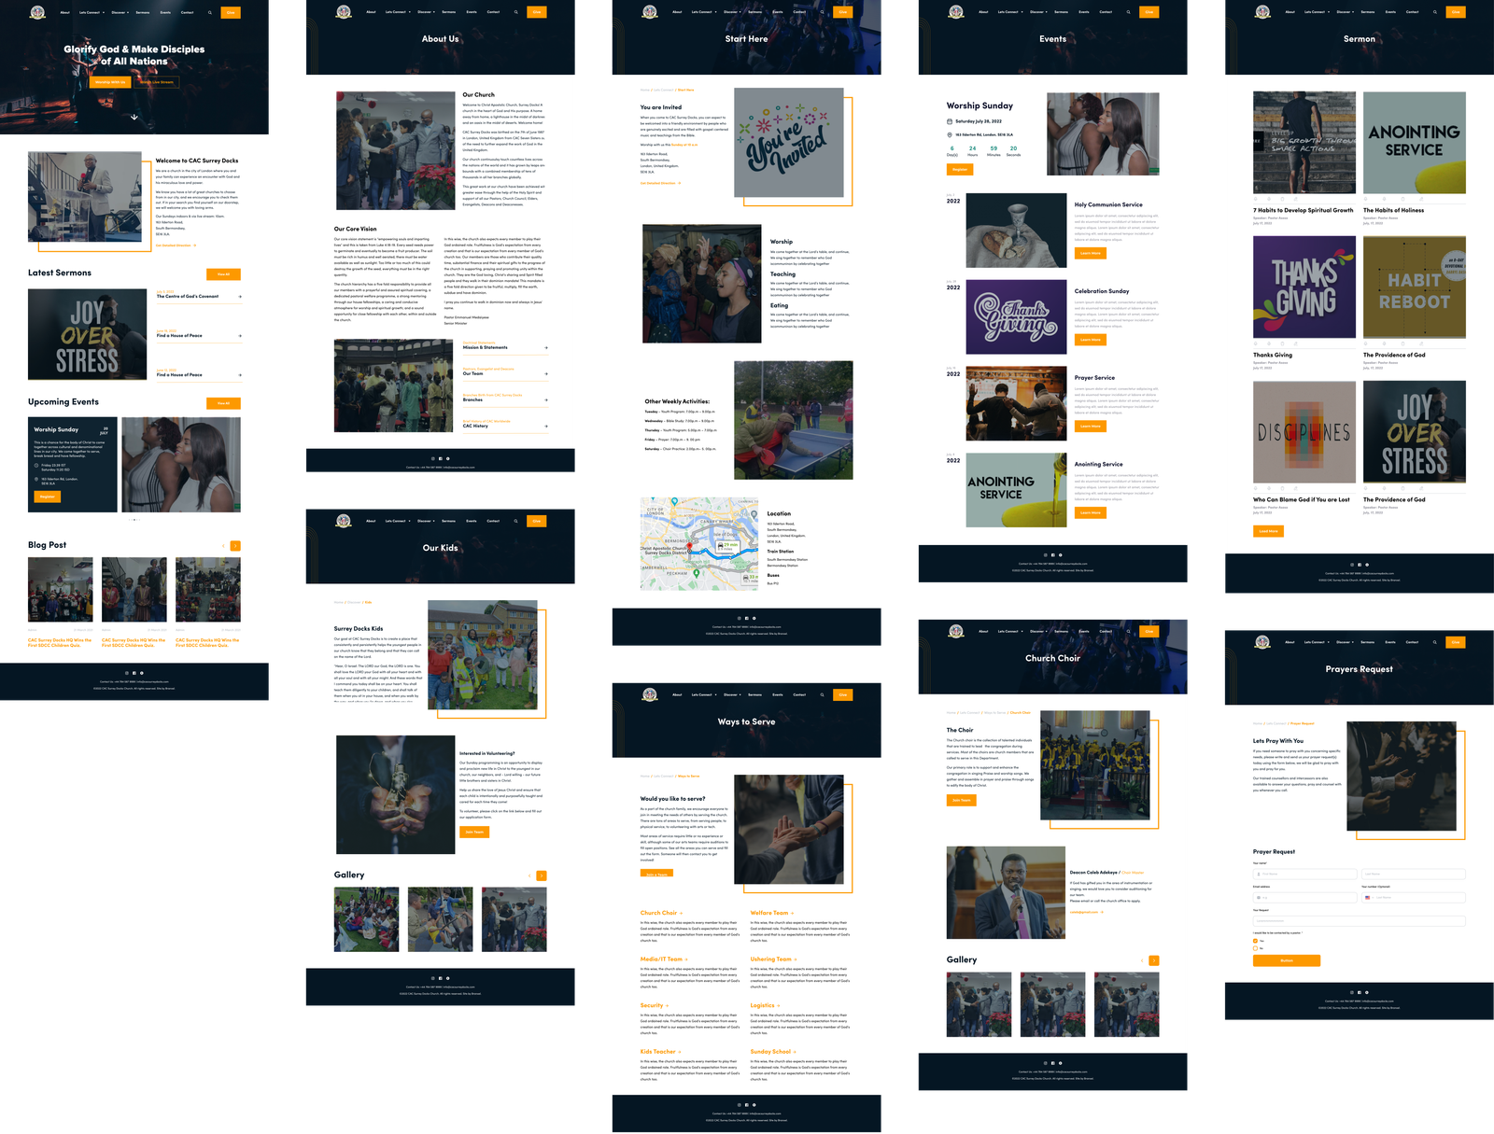This screenshot has height=1134, width=1494.
Task: Click the search icon on the Events page header
Action: pyautogui.click(x=1128, y=12)
